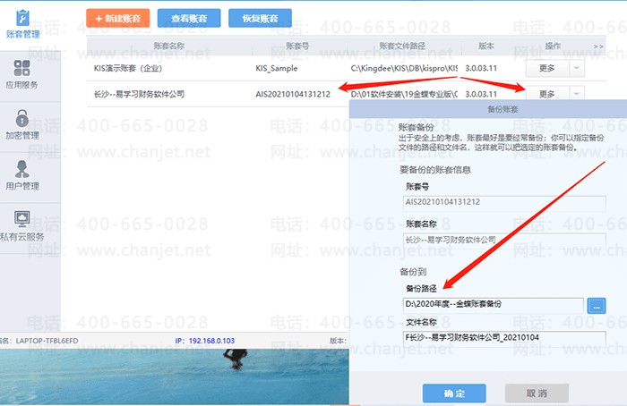
Task: Open the 应用服务 sidebar section
Action: (x=21, y=74)
